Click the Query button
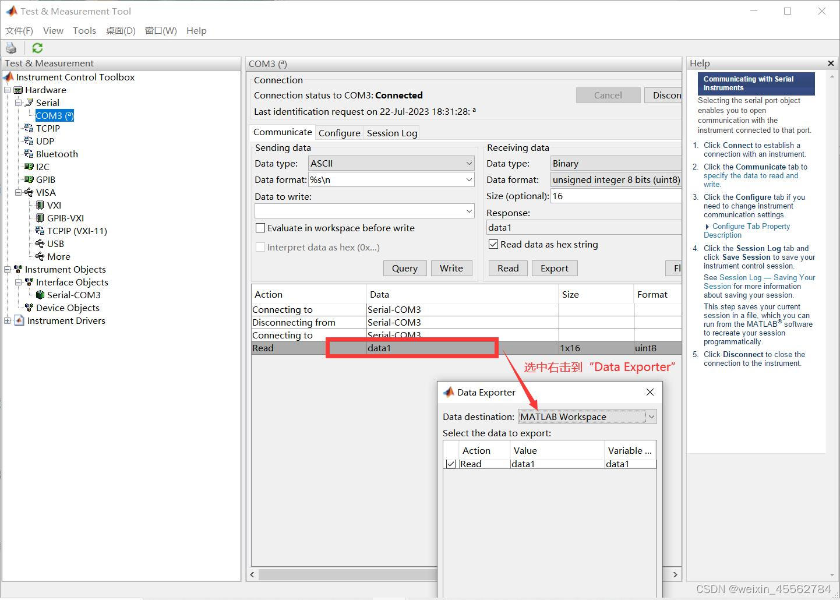This screenshot has height=600, width=840. click(x=404, y=268)
